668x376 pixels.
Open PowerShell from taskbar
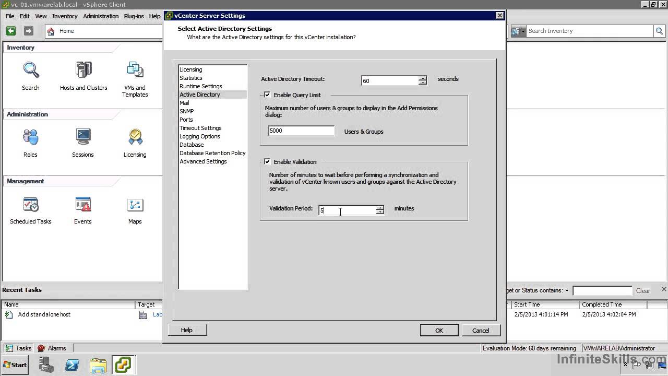[x=72, y=365]
